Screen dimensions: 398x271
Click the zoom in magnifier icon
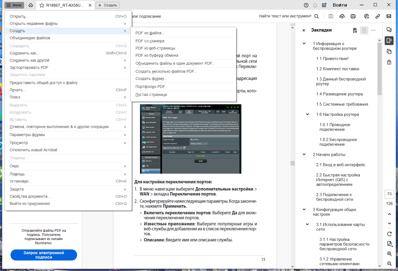pyautogui.click(x=389, y=254)
